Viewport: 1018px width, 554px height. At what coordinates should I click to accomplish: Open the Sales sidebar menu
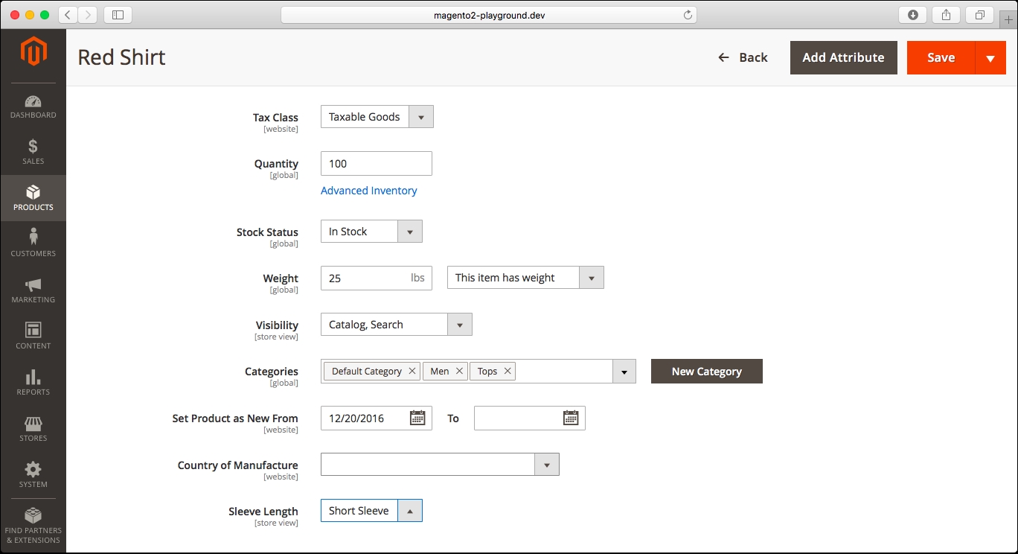pos(33,152)
